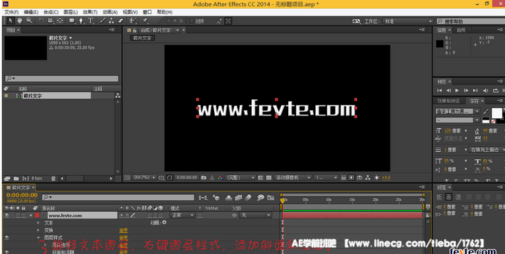Select the Rectangle shape tool
The width and height of the screenshot is (505, 254).
pyautogui.click(x=71, y=21)
